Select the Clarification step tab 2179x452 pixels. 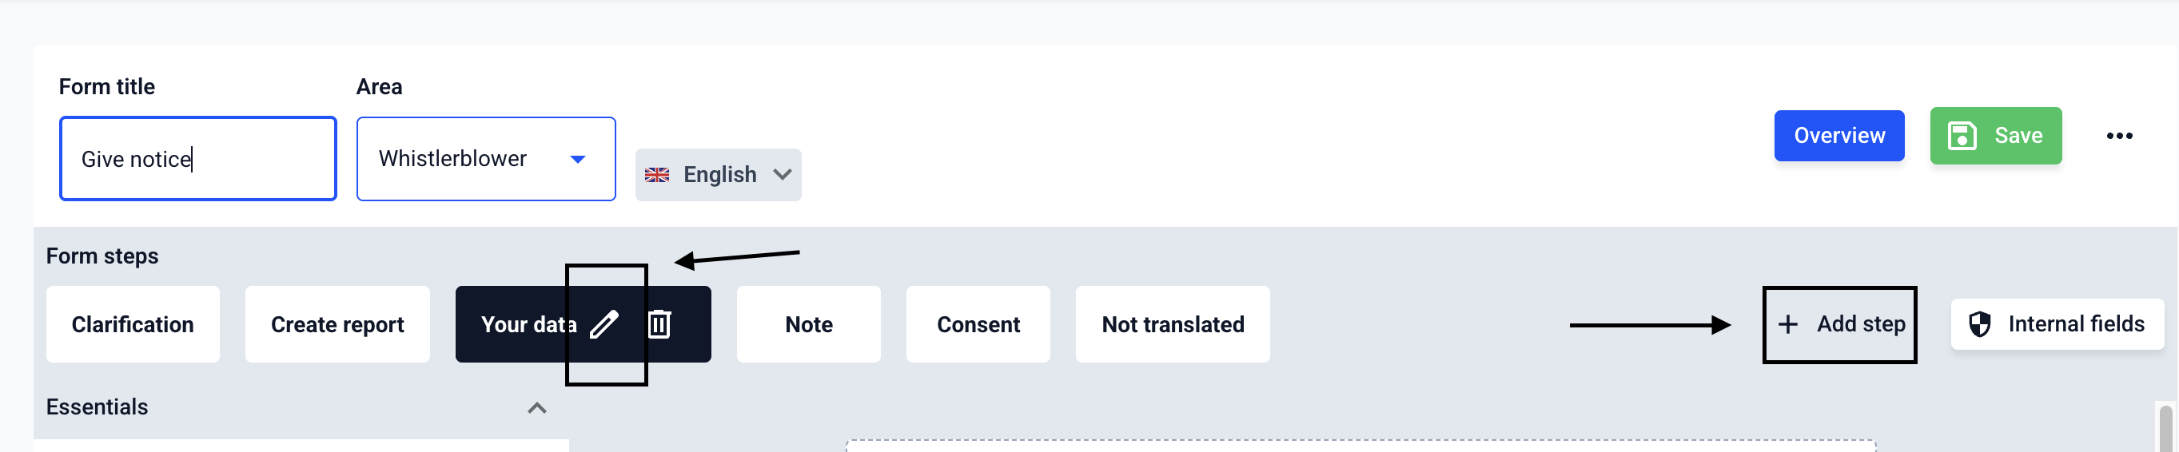[133, 324]
